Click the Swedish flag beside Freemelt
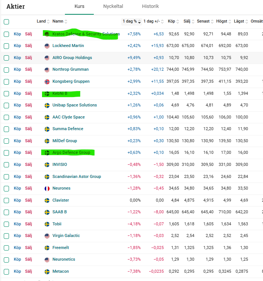263x281 pixels. [47, 248]
